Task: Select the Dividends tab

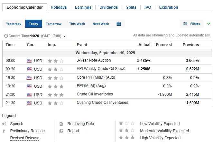Action: [x=108, y=7]
